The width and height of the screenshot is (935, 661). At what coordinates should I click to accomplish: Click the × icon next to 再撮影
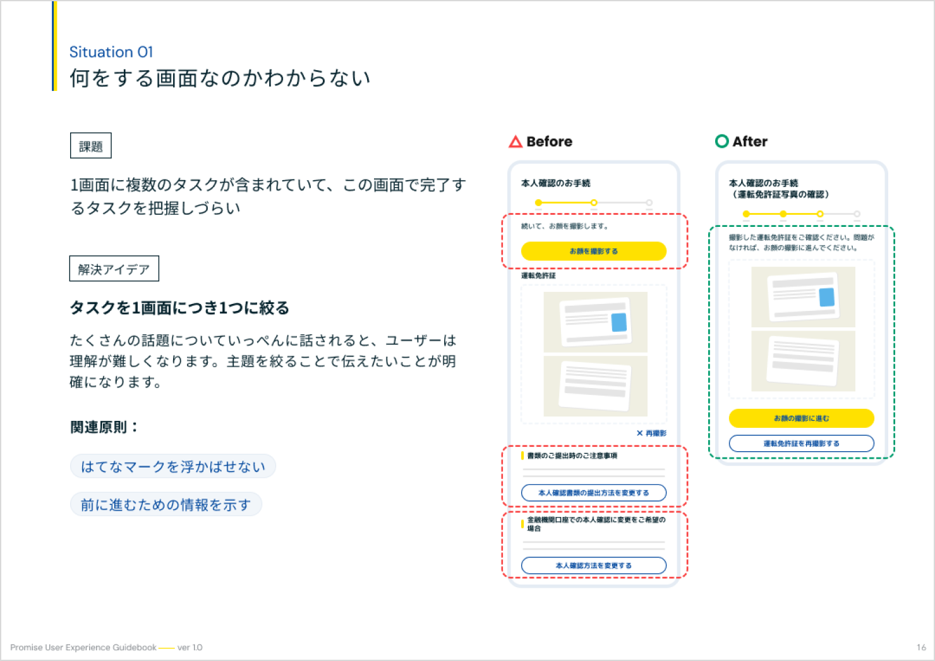click(640, 433)
